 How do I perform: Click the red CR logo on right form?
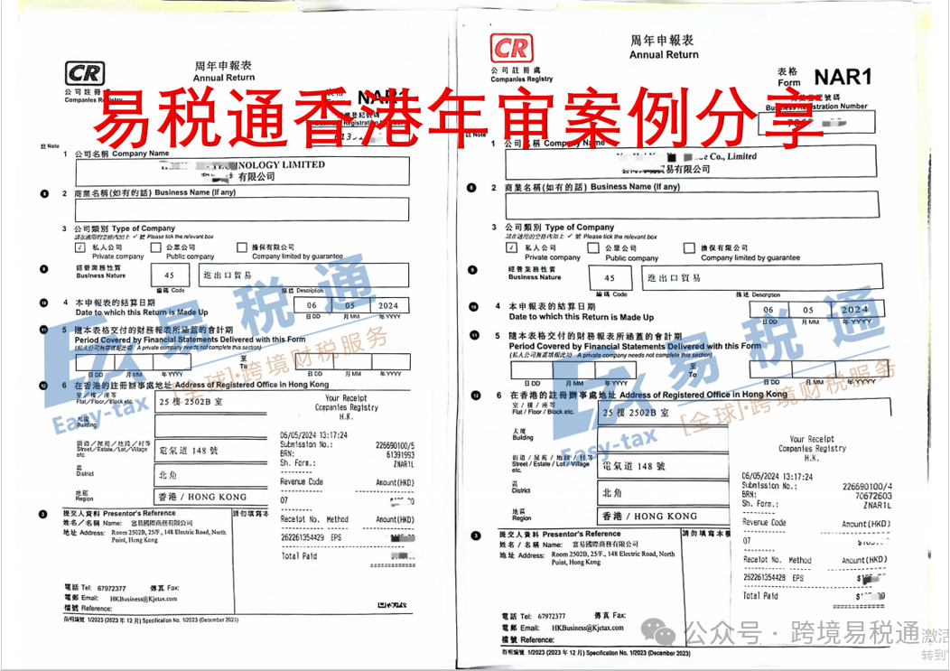coord(511,49)
